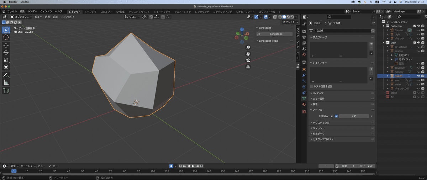Switch to material preview shading
The image size is (427, 180).
tap(288, 17)
